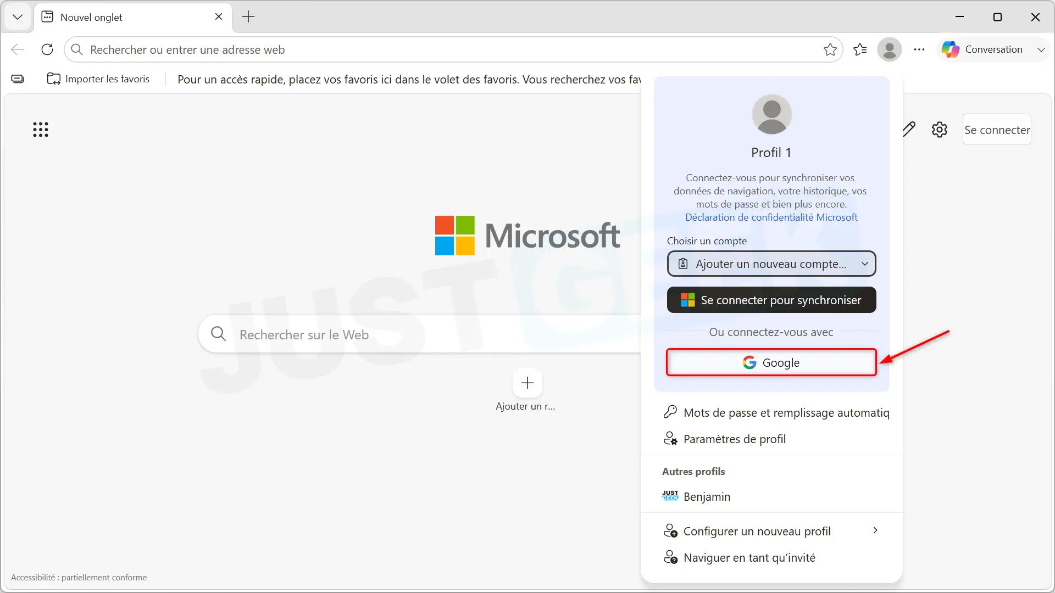
Task: Minimize the browser window
Action: (959, 17)
